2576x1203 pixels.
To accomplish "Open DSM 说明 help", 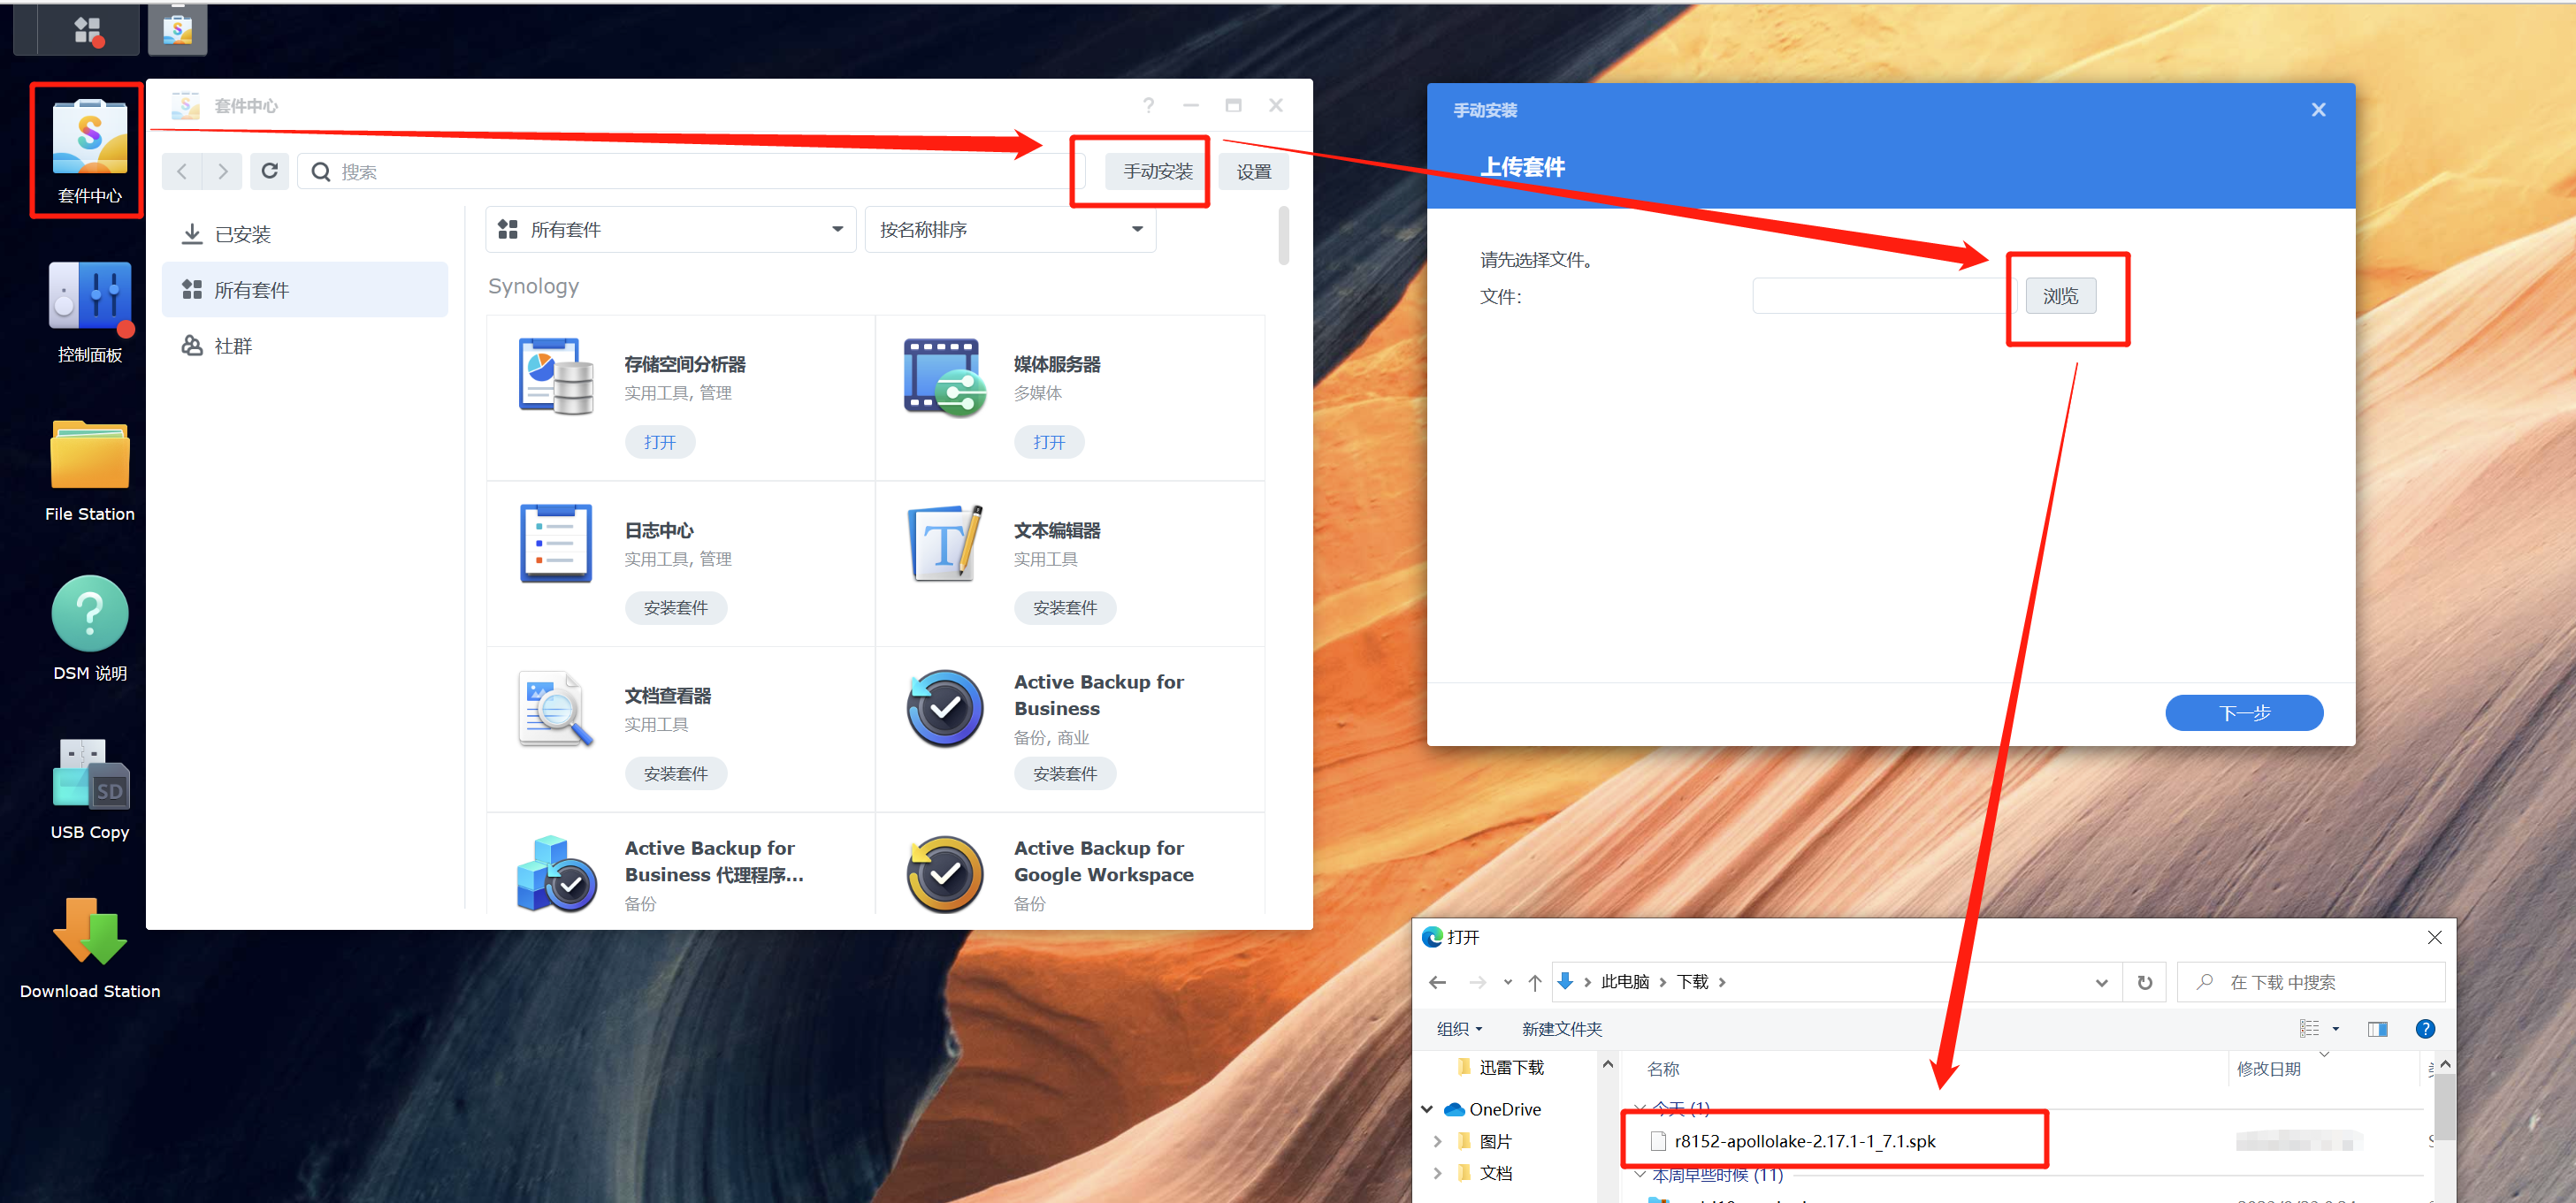I will point(89,614).
